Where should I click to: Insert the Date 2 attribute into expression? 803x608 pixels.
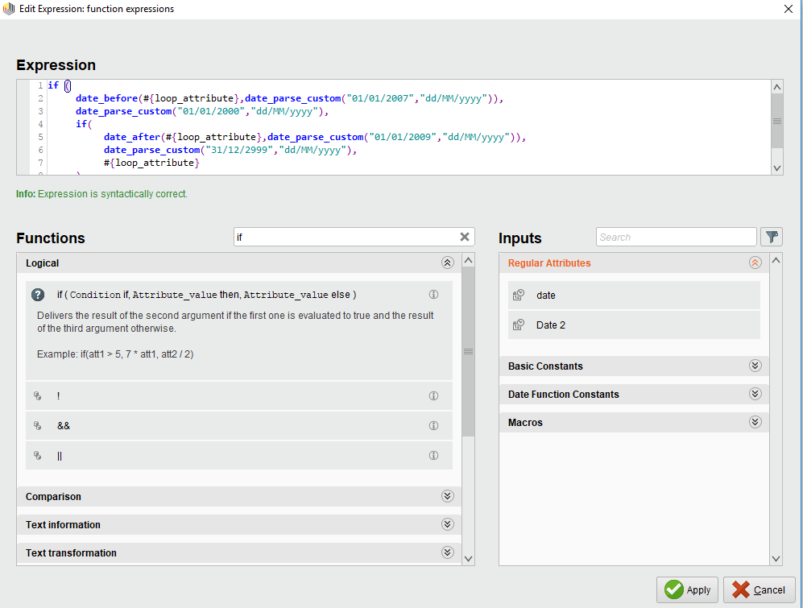click(634, 325)
